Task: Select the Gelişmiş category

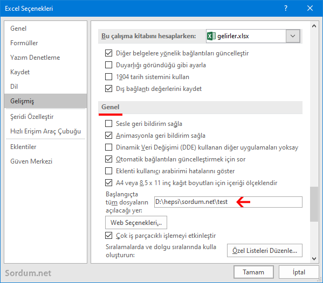Action: [45, 101]
